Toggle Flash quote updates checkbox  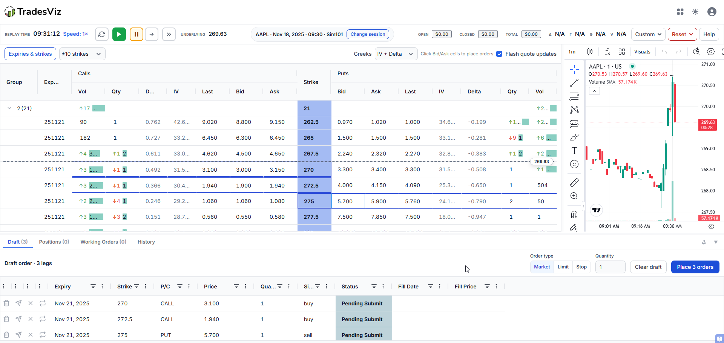point(499,54)
